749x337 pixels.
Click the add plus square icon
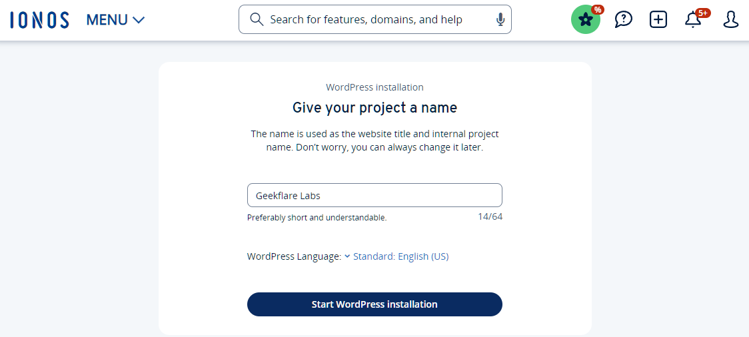pyautogui.click(x=658, y=19)
